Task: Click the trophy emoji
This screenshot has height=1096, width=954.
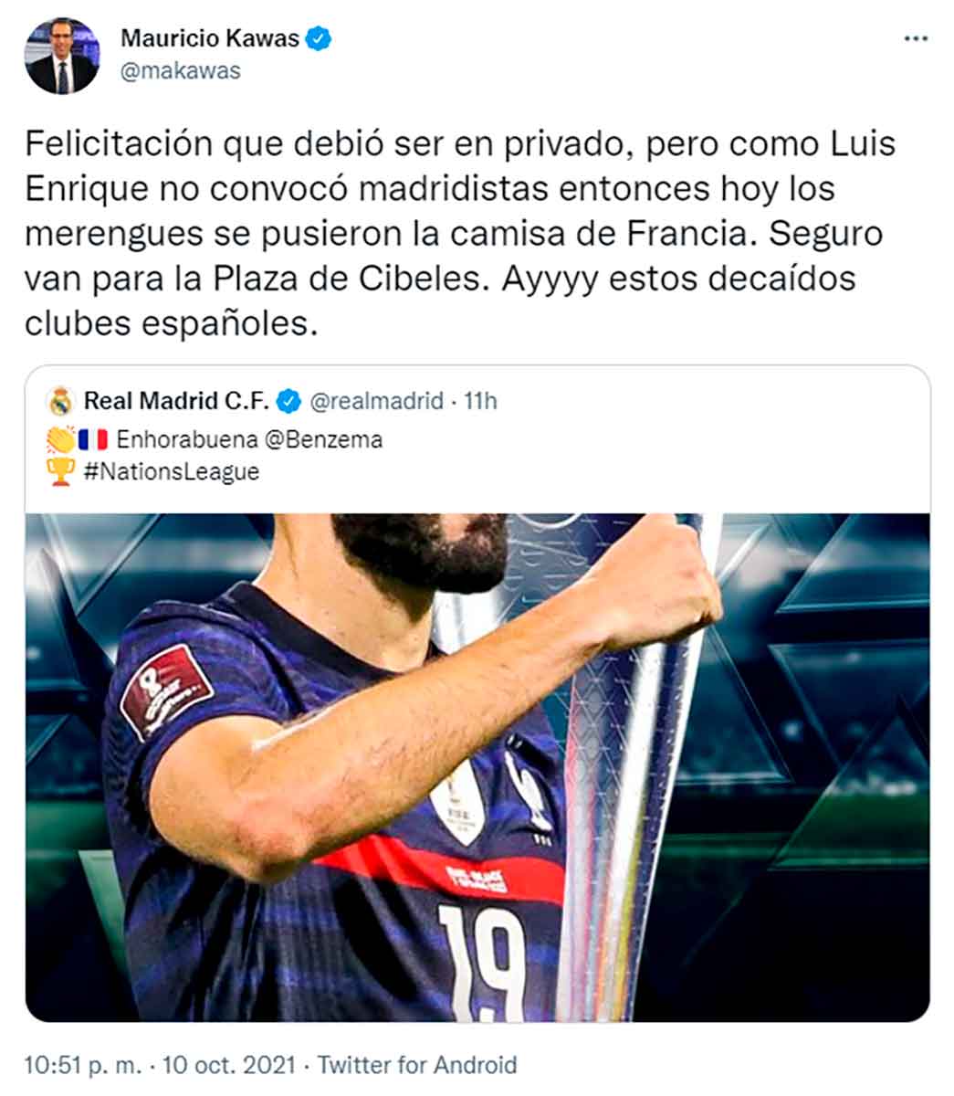Action: point(61,472)
